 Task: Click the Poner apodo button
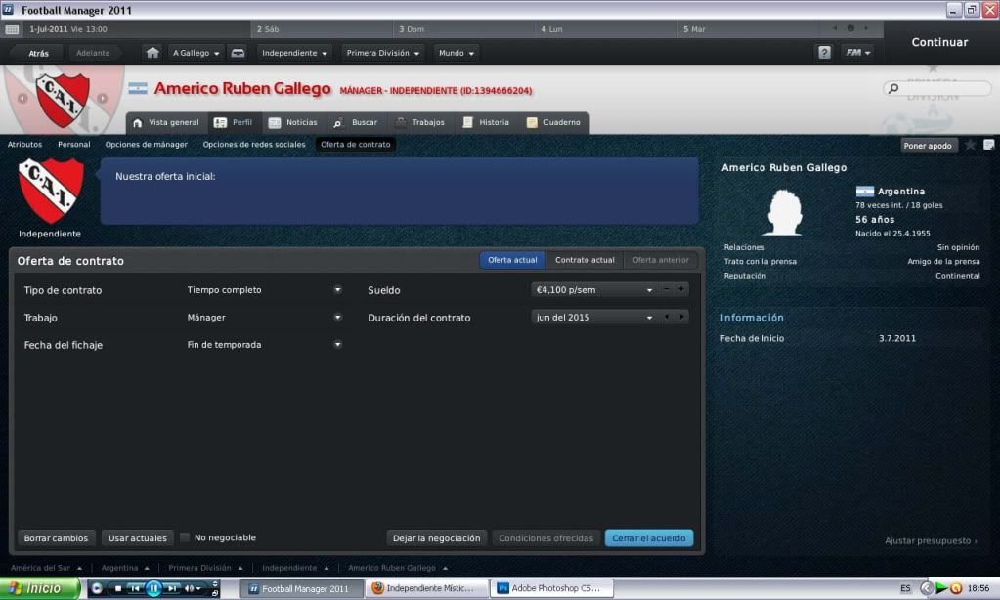pyautogui.click(x=928, y=146)
